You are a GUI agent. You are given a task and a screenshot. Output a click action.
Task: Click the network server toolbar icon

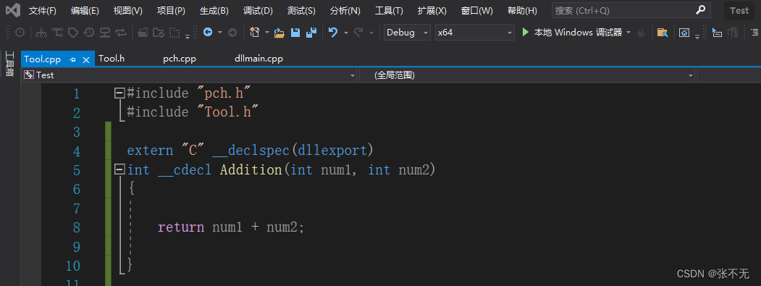pyautogui.click(x=105, y=33)
